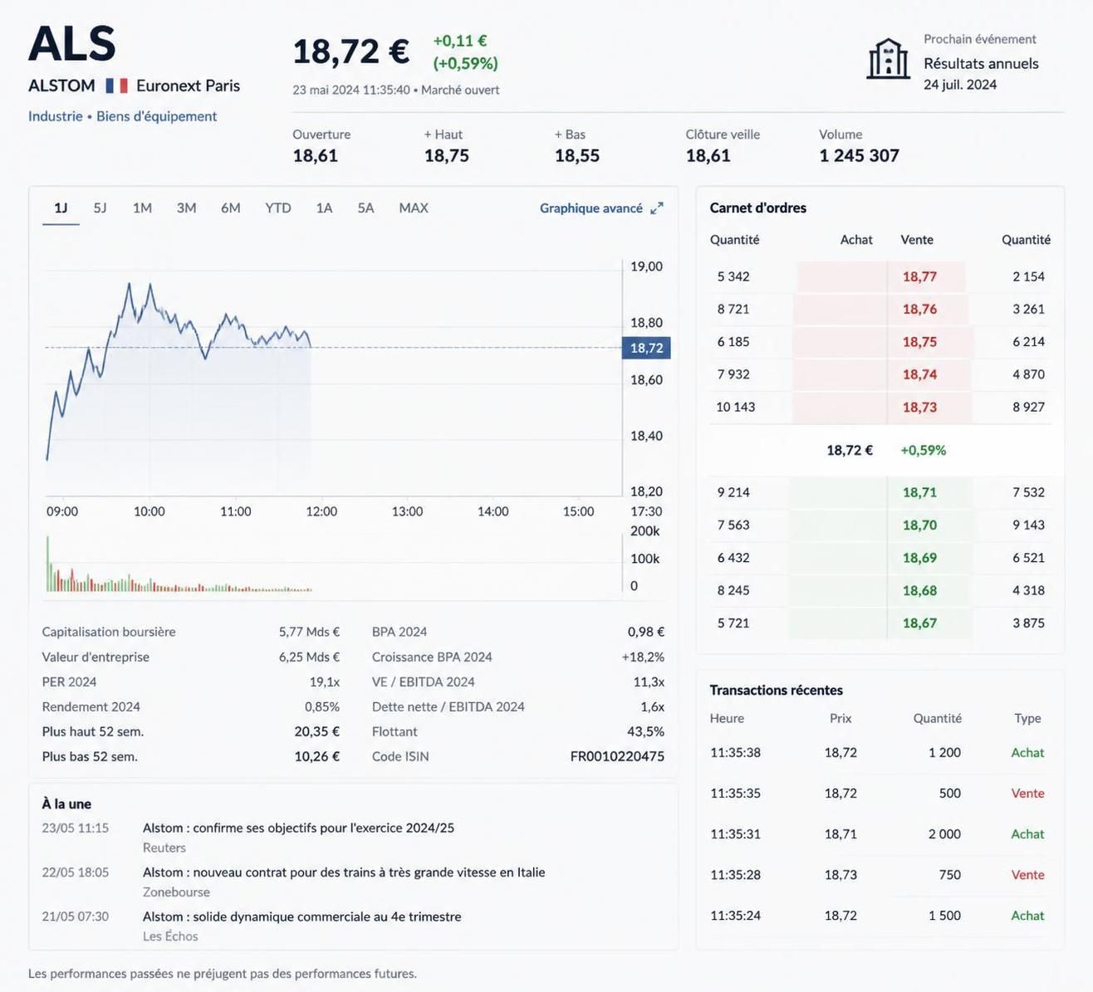Click the Transactions récentes heading
The image size is (1093, 992).
click(776, 690)
